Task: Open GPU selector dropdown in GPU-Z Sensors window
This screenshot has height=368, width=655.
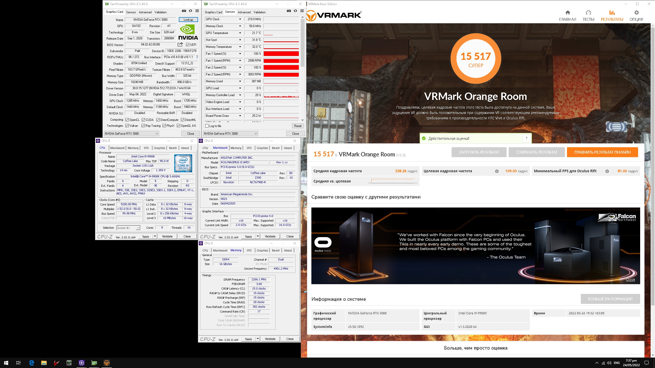Action: coord(230,133)
